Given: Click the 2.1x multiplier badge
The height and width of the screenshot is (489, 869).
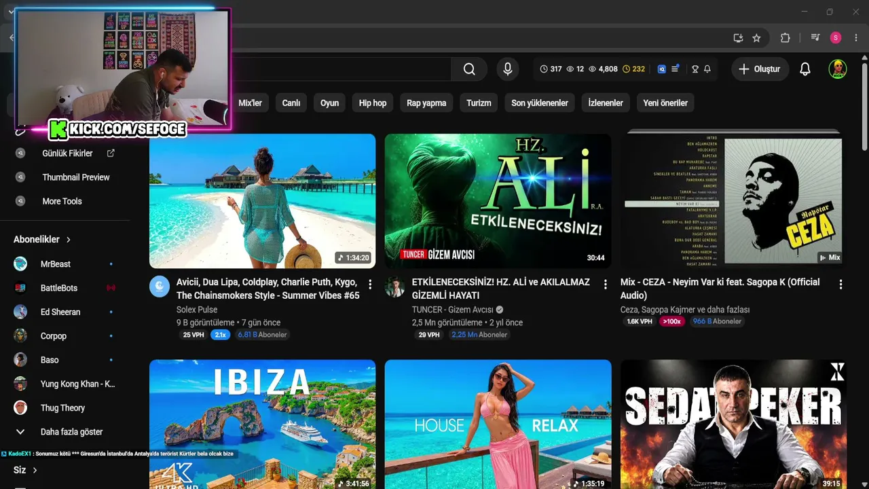Looking at the screenshot, I should (x=220, y=335).
